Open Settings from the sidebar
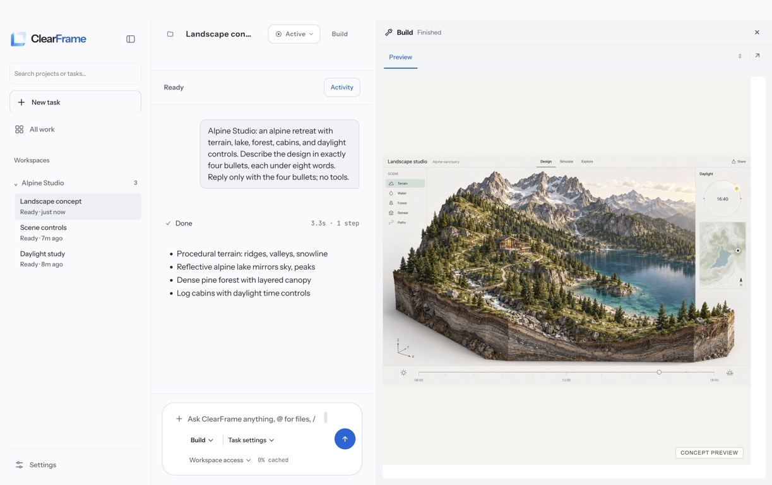The image size is (772, 485). pyautogui.click(x=36, y=465)
